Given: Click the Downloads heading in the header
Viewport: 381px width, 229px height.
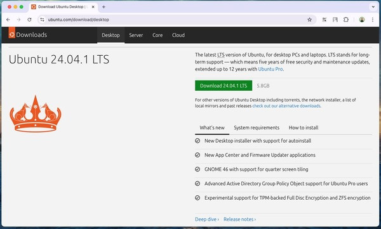Looking at the screenshot, I should pyautogui.click(x=32, y=35).
